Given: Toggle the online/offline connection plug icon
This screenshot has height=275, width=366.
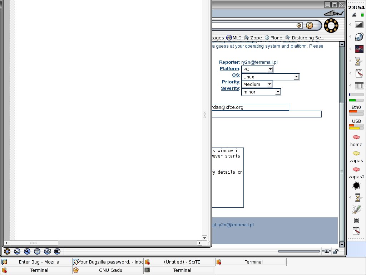Looking at the screenshot, I should pos(326,251).
